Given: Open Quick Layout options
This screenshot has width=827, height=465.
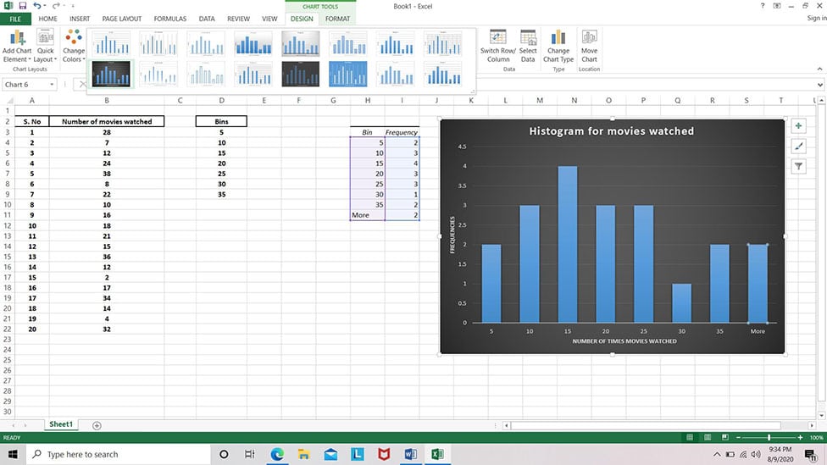Looking at the screenshot, I should [46, 46].
